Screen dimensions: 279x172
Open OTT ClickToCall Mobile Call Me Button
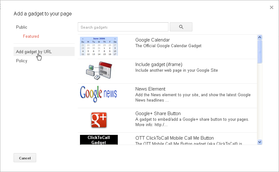pyautogui.click(x=174, y=138)
